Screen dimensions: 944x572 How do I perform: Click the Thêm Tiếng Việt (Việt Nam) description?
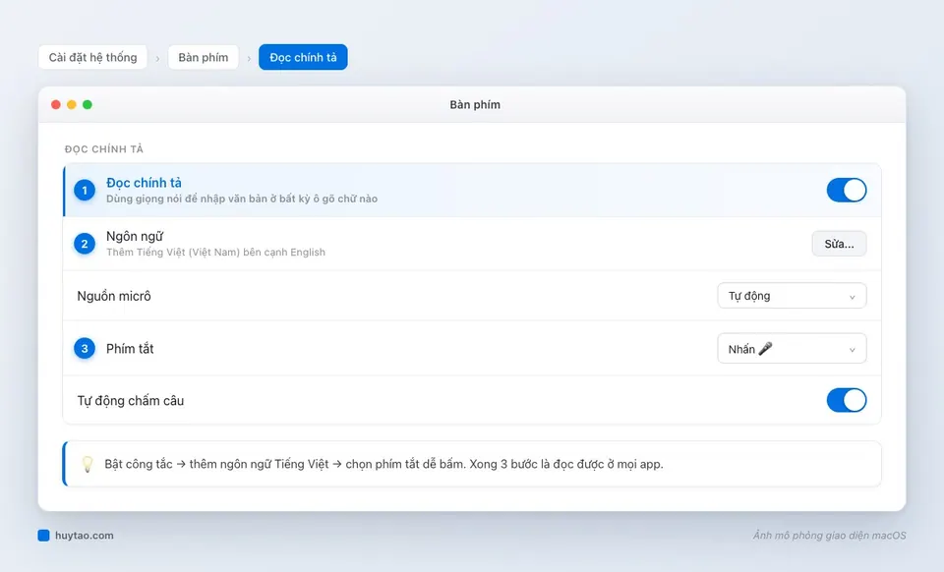click(x=215, y=252)
